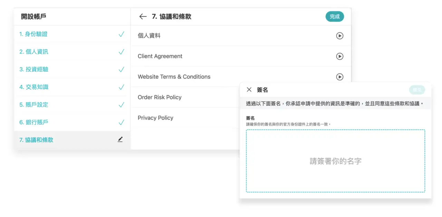442x217 pixels.
Task: Open the Website Terms & Conditions play icon
Action: 340,77
